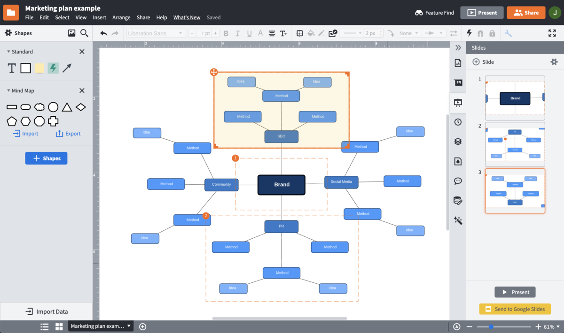Viewport: 564px width, 333px height.
Task: Toggle the lock icon in toolbar
Action: click(492, 33)
